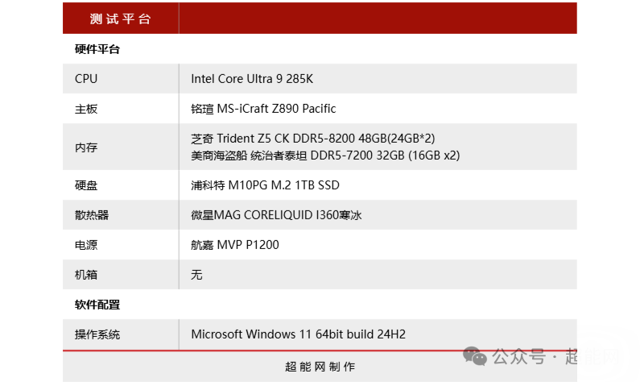Screen dimensions: 640x382
Task: Click the CPU row label
Action: click(86, 79)
